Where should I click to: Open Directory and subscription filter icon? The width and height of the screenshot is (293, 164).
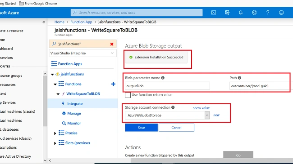(227, 13)
